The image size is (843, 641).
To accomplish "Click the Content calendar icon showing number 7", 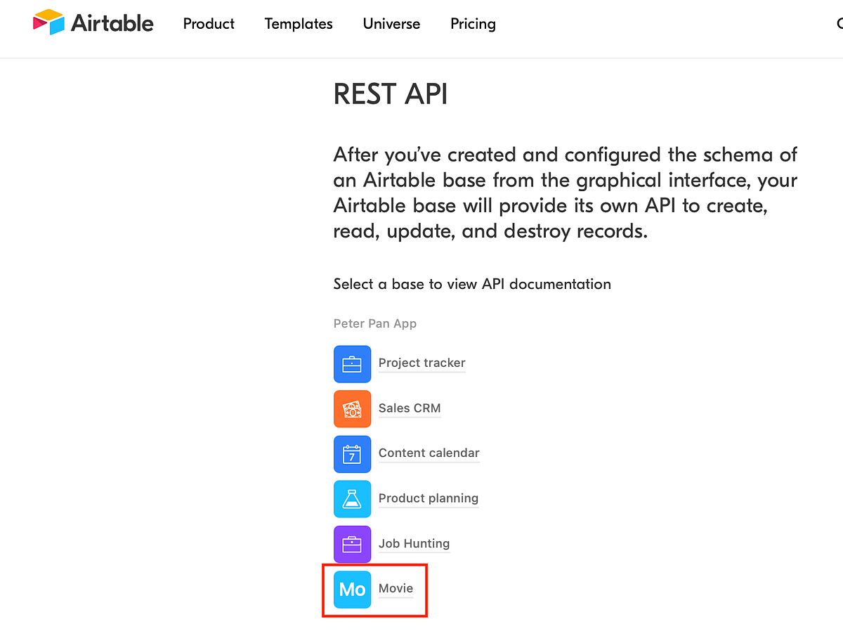I will click(x=352, y=454).
